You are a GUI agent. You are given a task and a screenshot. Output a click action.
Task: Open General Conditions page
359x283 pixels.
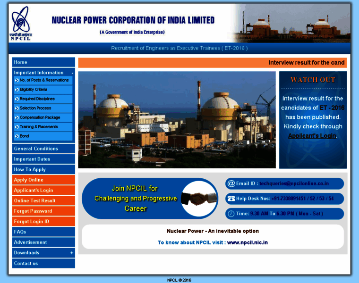tap(43, 149)
